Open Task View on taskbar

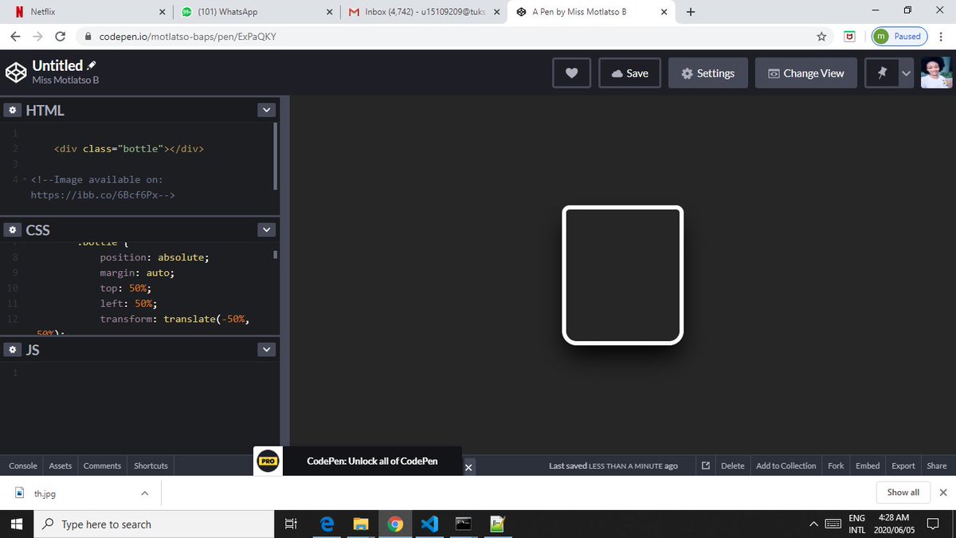coord(291,524)
